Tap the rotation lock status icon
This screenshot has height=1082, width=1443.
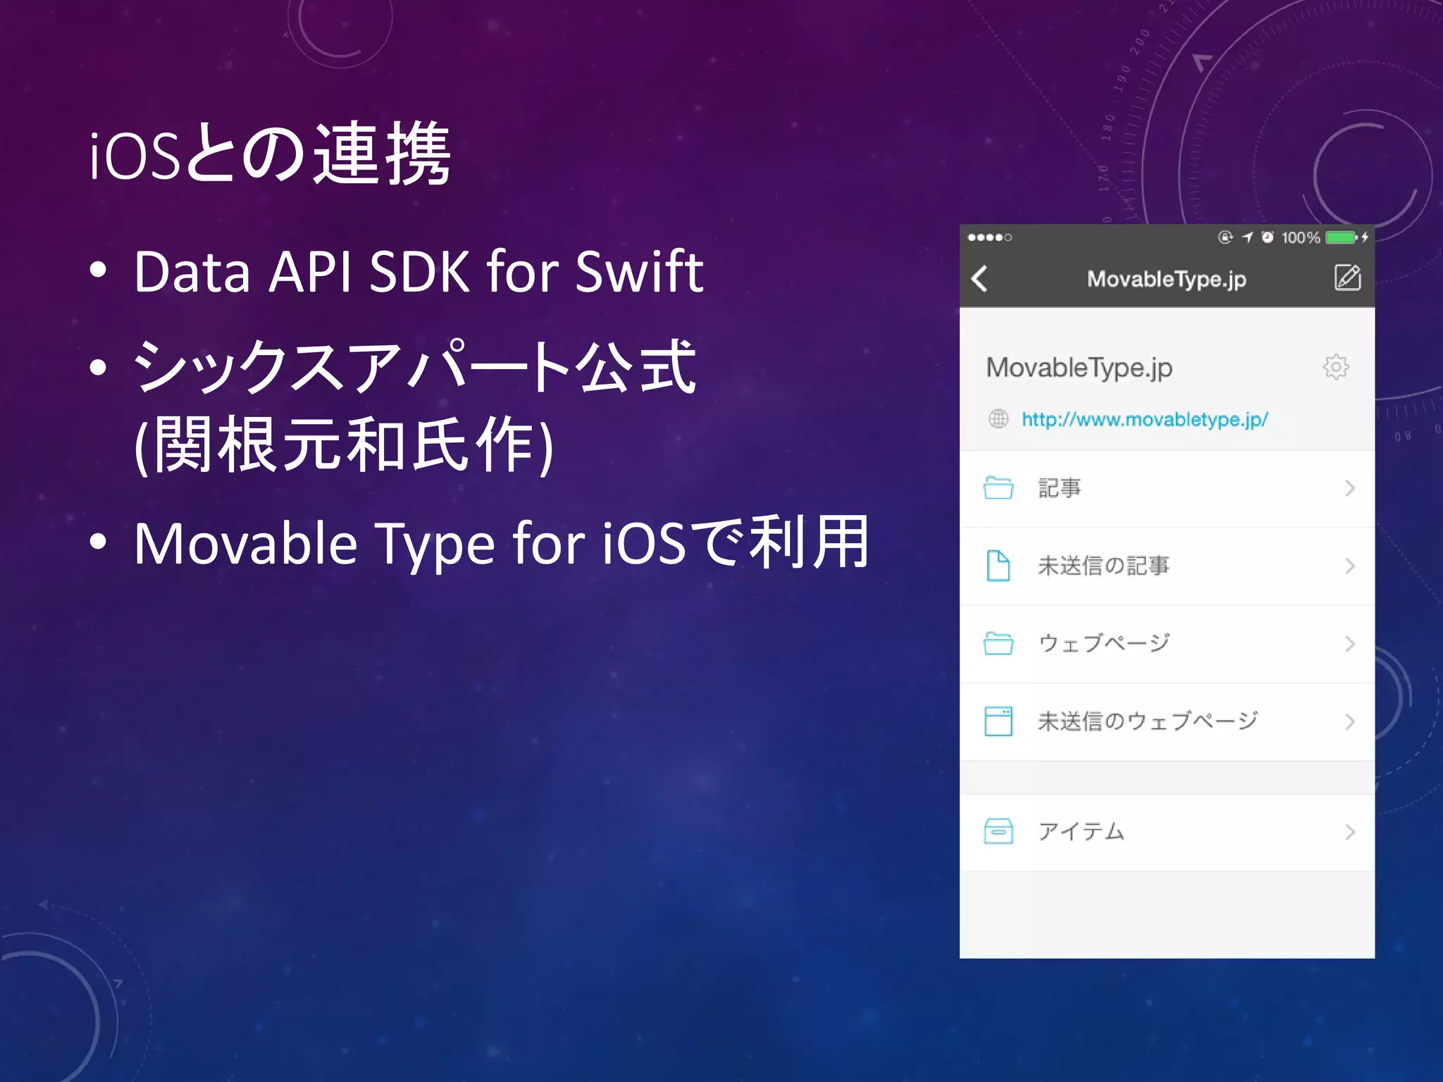click(x=1225, y=237)
